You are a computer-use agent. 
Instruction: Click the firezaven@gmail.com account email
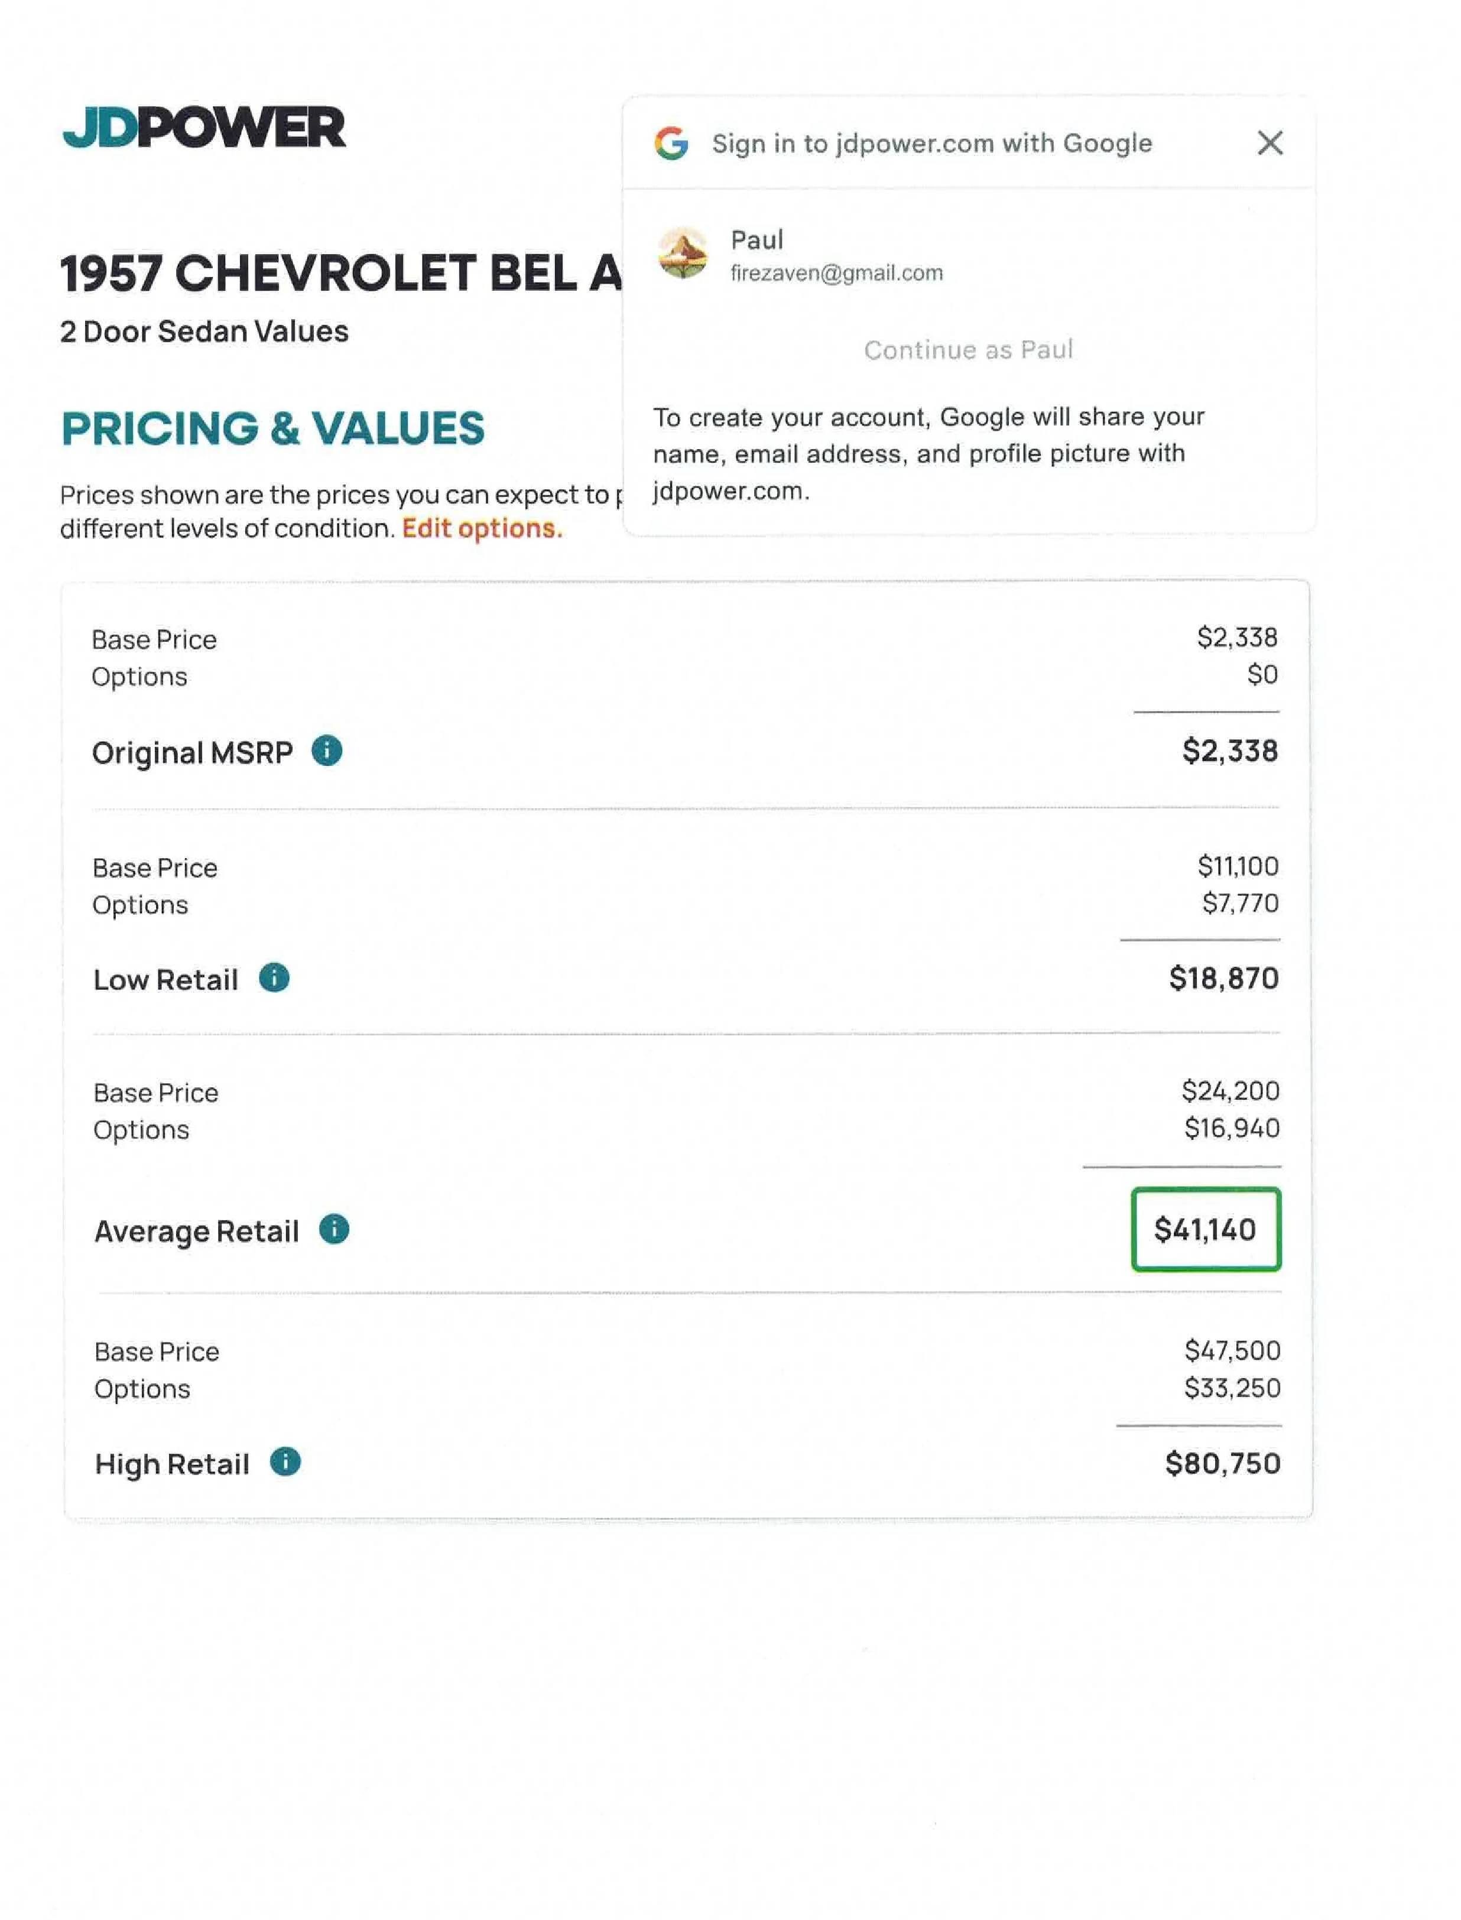pos(837,273)
